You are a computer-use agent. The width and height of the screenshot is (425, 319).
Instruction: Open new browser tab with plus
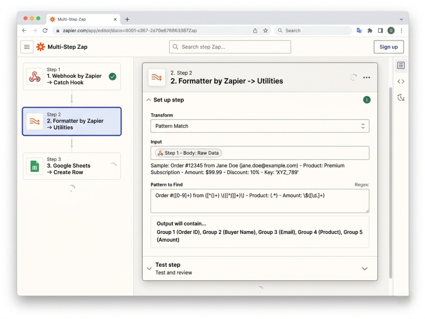[x=127, y=19]
